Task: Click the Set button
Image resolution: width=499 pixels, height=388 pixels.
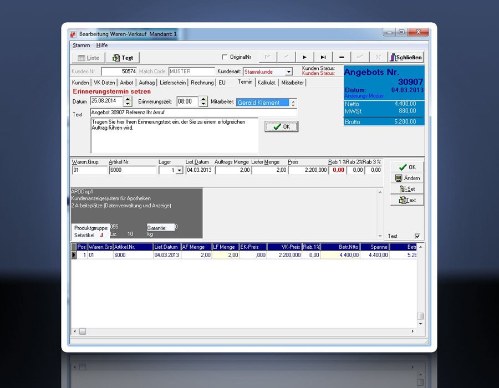Action: [x=407, y=189]
